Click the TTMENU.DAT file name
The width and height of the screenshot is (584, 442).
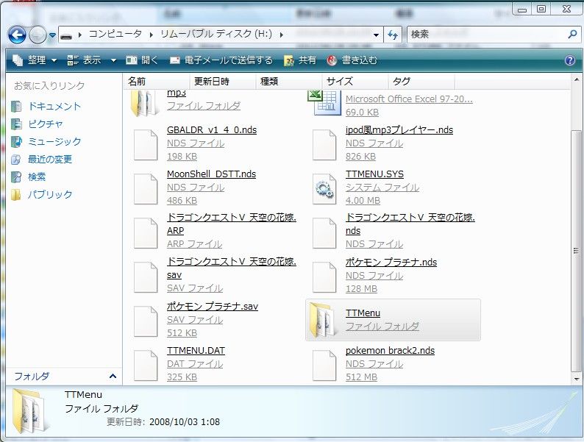click(196, 351)
